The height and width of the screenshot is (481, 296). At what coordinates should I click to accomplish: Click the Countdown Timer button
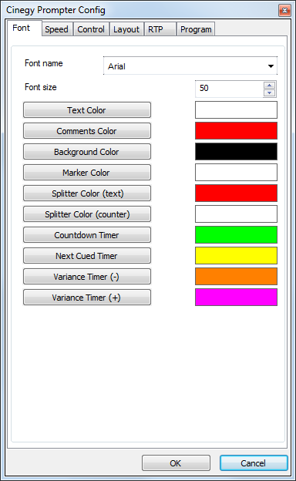click(x=87, y=235)
